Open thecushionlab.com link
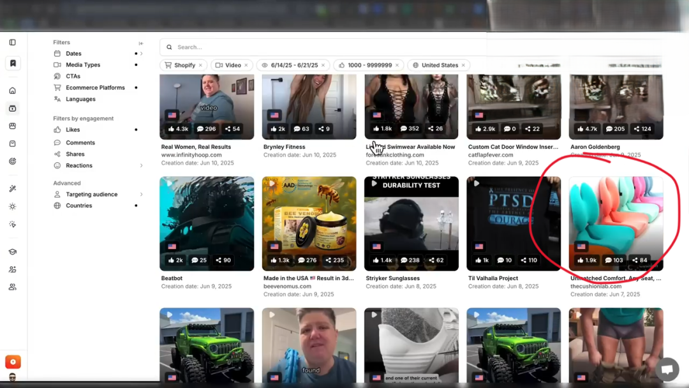Viewport: 689px width, 388px height. pyautogui.click(x=596, y=286)
